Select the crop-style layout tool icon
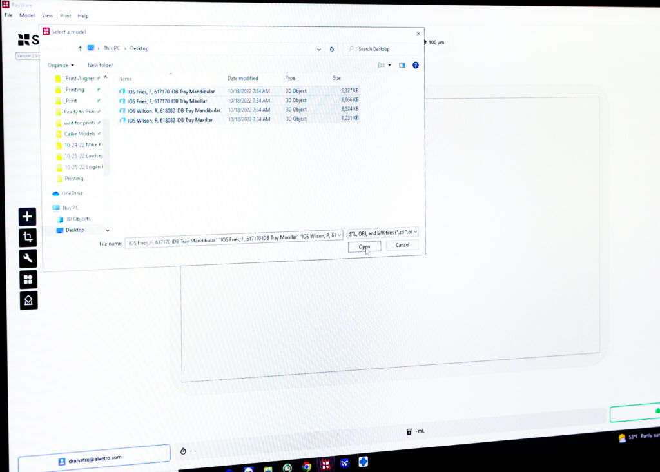 coord(28,238)
